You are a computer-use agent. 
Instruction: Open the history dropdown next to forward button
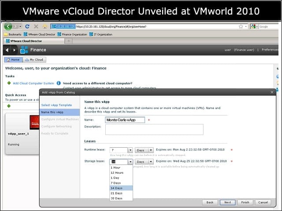point(20,26)
